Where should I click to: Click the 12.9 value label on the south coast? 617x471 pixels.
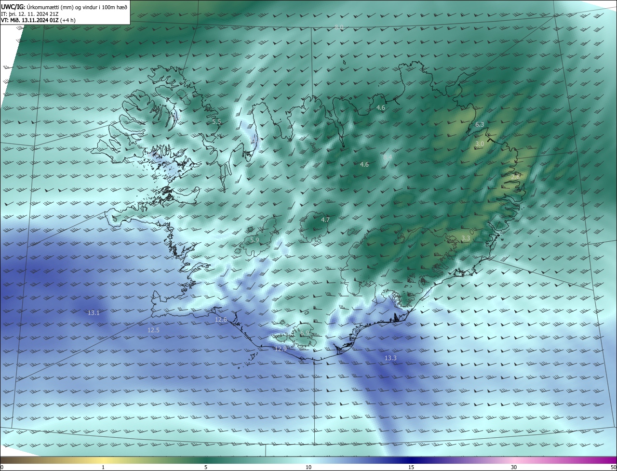click(281, 348)
